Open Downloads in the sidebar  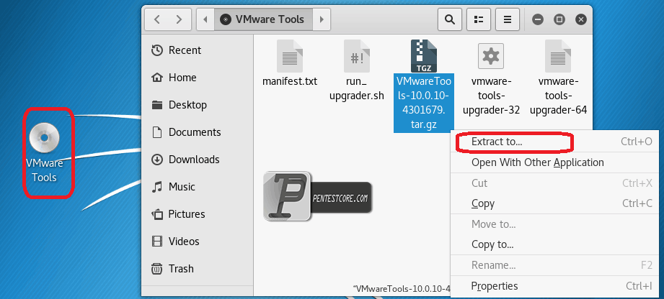[198, 160]
